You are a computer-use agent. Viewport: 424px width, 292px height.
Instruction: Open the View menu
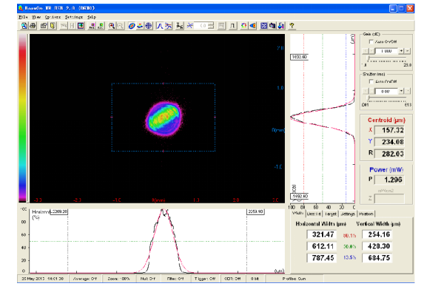[36, 17]
